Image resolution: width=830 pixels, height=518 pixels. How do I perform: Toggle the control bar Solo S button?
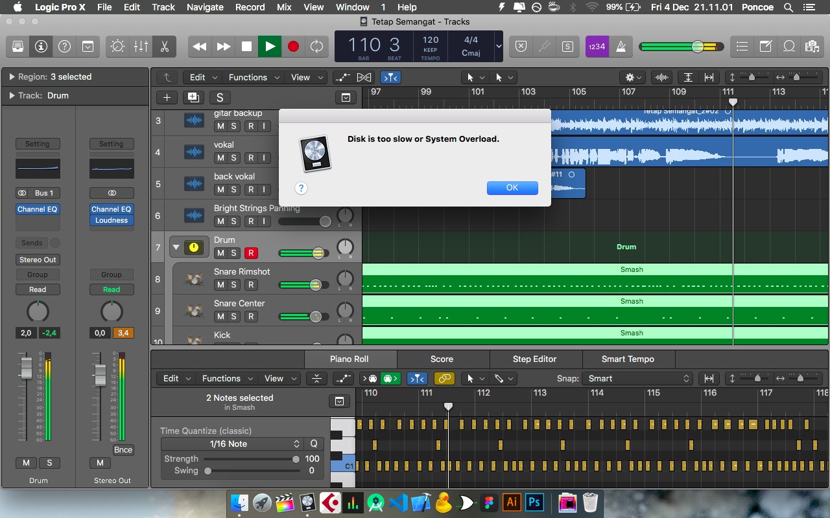coord(567,47)
